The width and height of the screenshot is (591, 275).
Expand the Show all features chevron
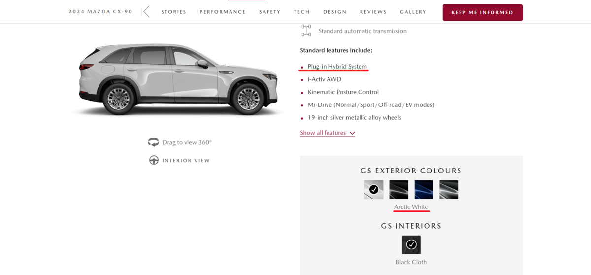point(352,133)
